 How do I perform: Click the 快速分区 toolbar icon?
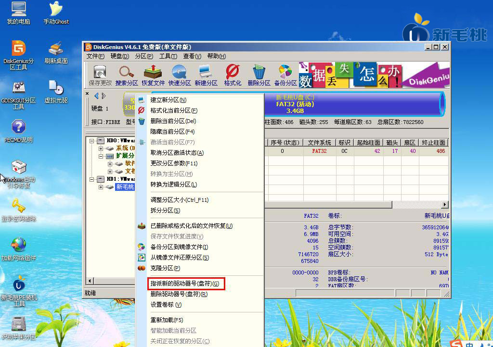tap(180, 75)
